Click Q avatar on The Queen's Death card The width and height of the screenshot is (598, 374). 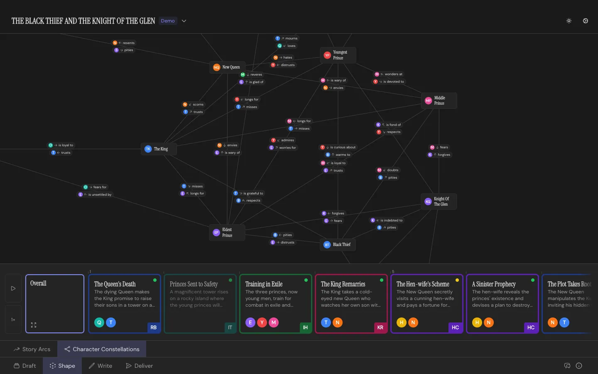[99, 322]
